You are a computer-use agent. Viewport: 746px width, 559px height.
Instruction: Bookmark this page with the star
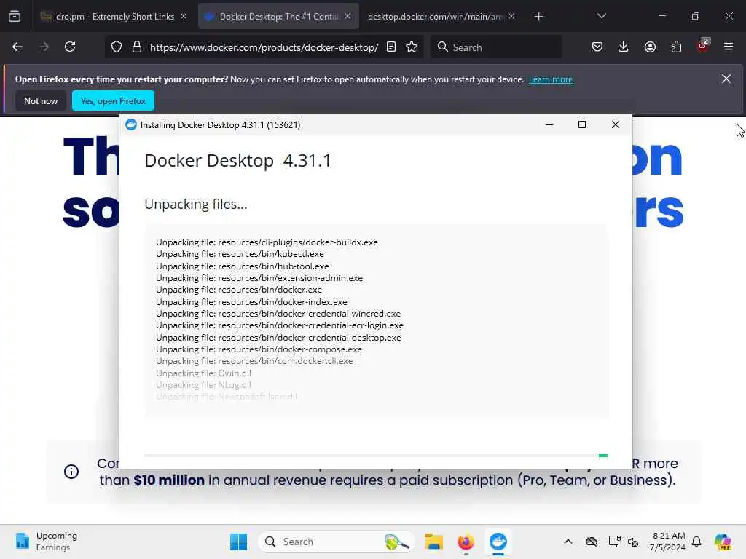coord(412,47)
